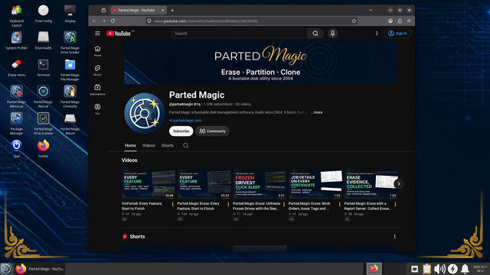The image size is (490, 275).
Task: Open the Parted Magic start menu on taskbar
Action: (x=6, y=269)
